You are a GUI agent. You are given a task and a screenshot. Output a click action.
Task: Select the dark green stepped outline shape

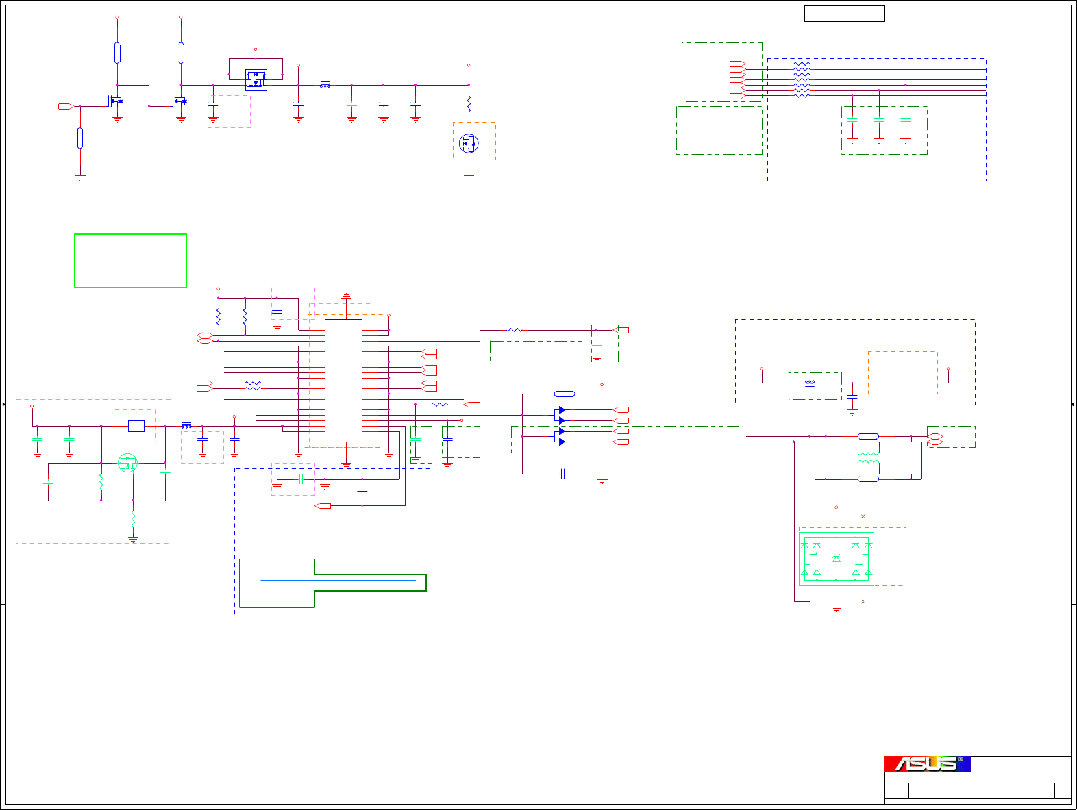coord(333,583)
